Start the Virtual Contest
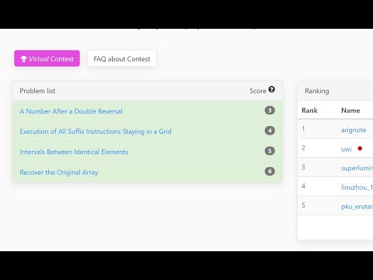This screenshot has width=373, height=280. tap(47, 58)
